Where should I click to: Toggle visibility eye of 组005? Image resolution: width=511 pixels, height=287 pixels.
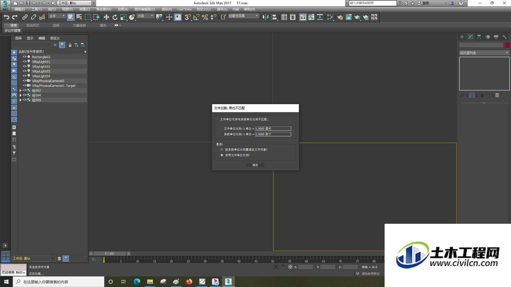tap(25, 100)
